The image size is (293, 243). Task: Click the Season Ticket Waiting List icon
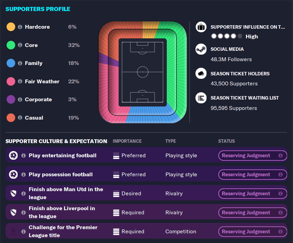click(x=201, y=98)
